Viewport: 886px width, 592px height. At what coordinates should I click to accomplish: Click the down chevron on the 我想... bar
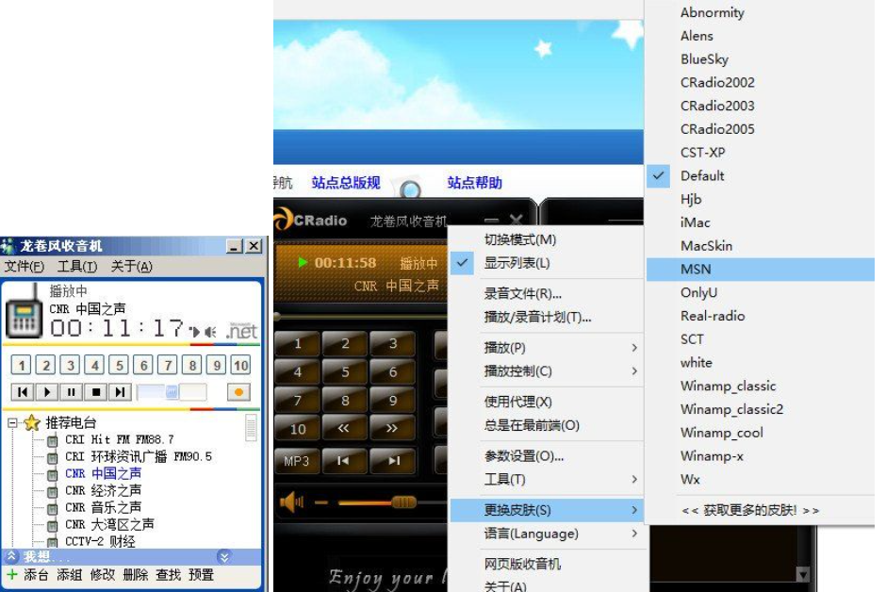tap(223, 557)
